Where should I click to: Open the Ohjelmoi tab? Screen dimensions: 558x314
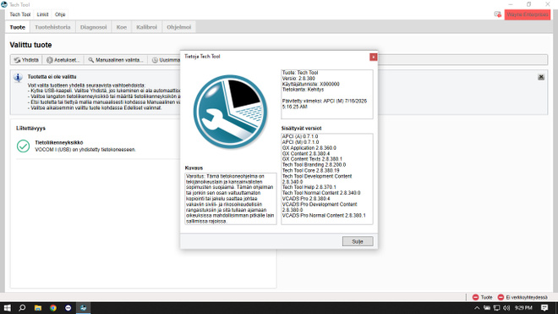point(179,27)
